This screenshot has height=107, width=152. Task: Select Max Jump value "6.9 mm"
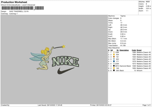123,43
